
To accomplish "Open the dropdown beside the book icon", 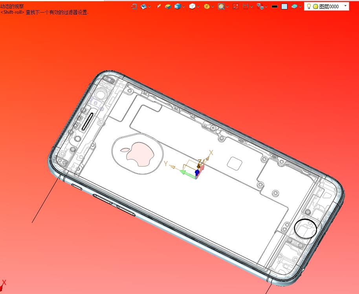I will click(x=150, y=7).
